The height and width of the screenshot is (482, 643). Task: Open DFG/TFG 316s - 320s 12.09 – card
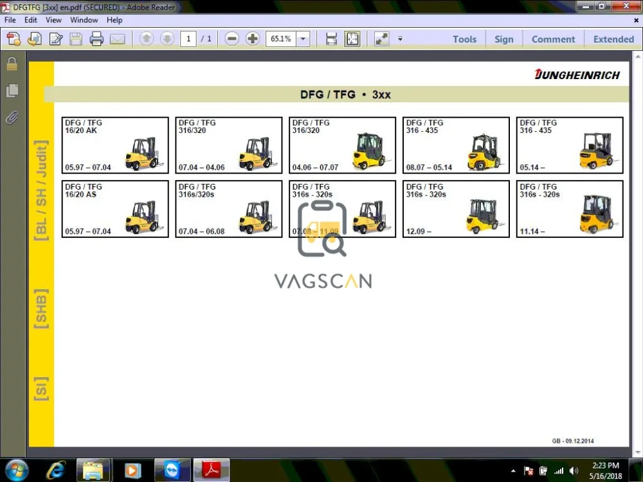[x=456, y=209]
